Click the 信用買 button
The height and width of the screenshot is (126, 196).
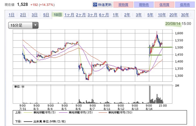point(164,5)
